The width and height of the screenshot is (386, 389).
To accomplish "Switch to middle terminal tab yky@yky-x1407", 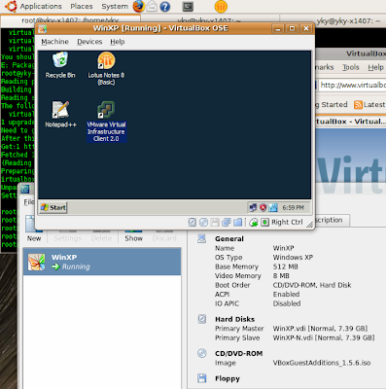I will [x=210, y=20].
